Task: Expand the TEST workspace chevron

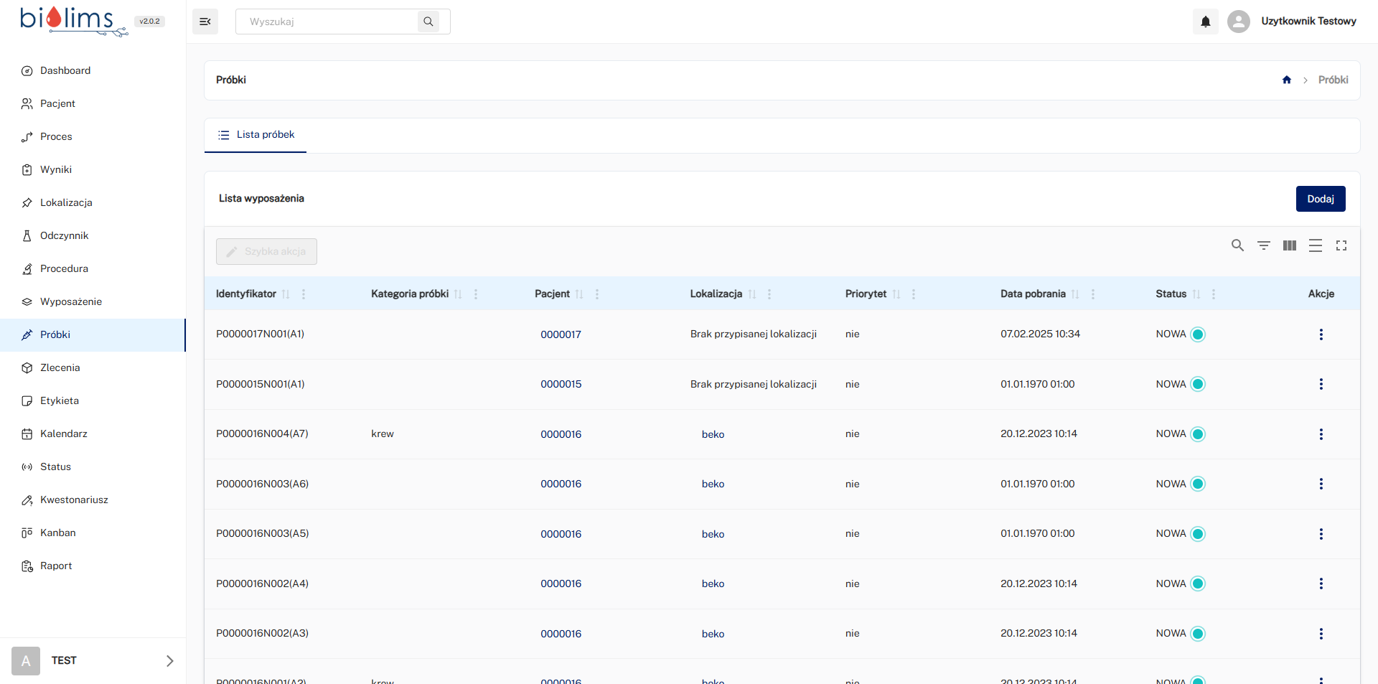Action: [x=170, y=661]
